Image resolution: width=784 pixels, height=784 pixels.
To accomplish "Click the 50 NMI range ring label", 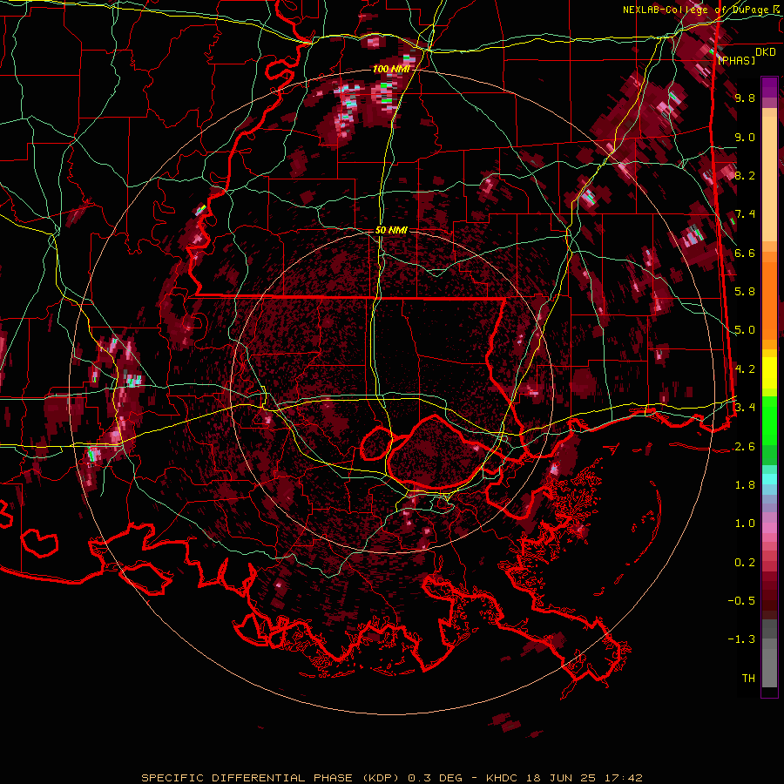I will (391, 231).
